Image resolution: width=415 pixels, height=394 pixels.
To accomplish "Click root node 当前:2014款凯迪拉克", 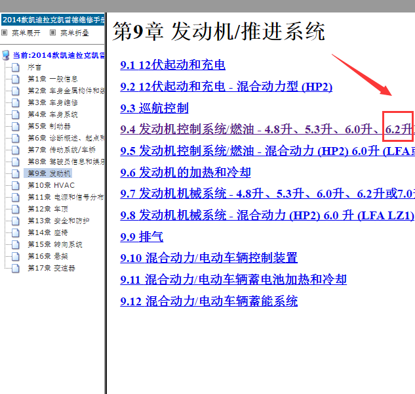I will point(58,55).
